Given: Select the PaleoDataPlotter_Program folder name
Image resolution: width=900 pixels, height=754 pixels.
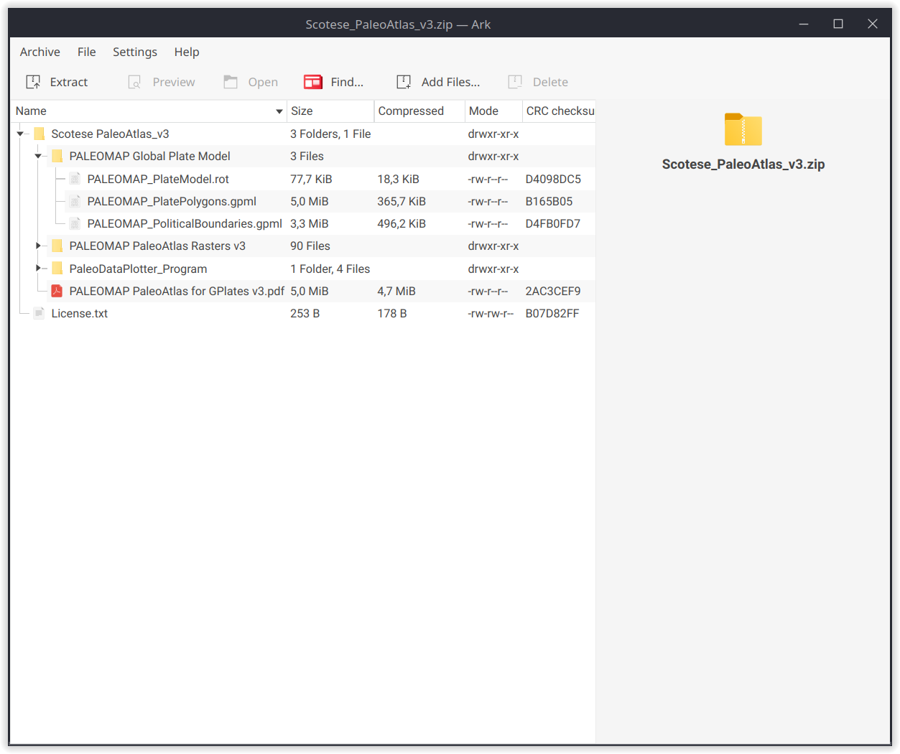Looking at the screenshot, I should (x=138, y=269).
